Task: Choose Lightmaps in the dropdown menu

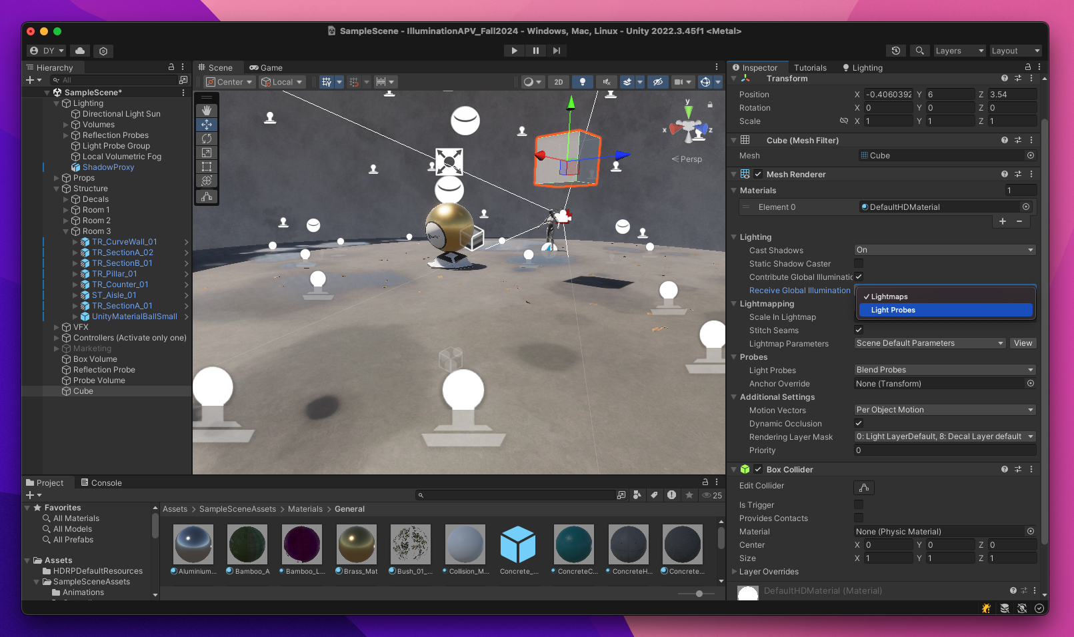Action: pyautogui.click(x=945, y=297)
